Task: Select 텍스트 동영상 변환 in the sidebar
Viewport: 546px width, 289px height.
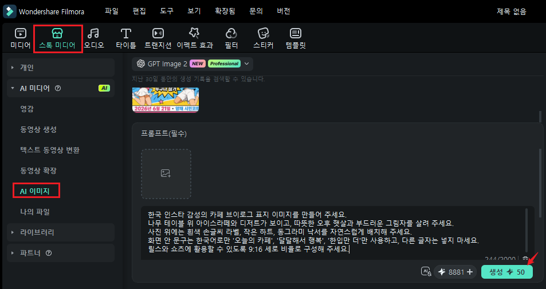Action: pos(50,150)
